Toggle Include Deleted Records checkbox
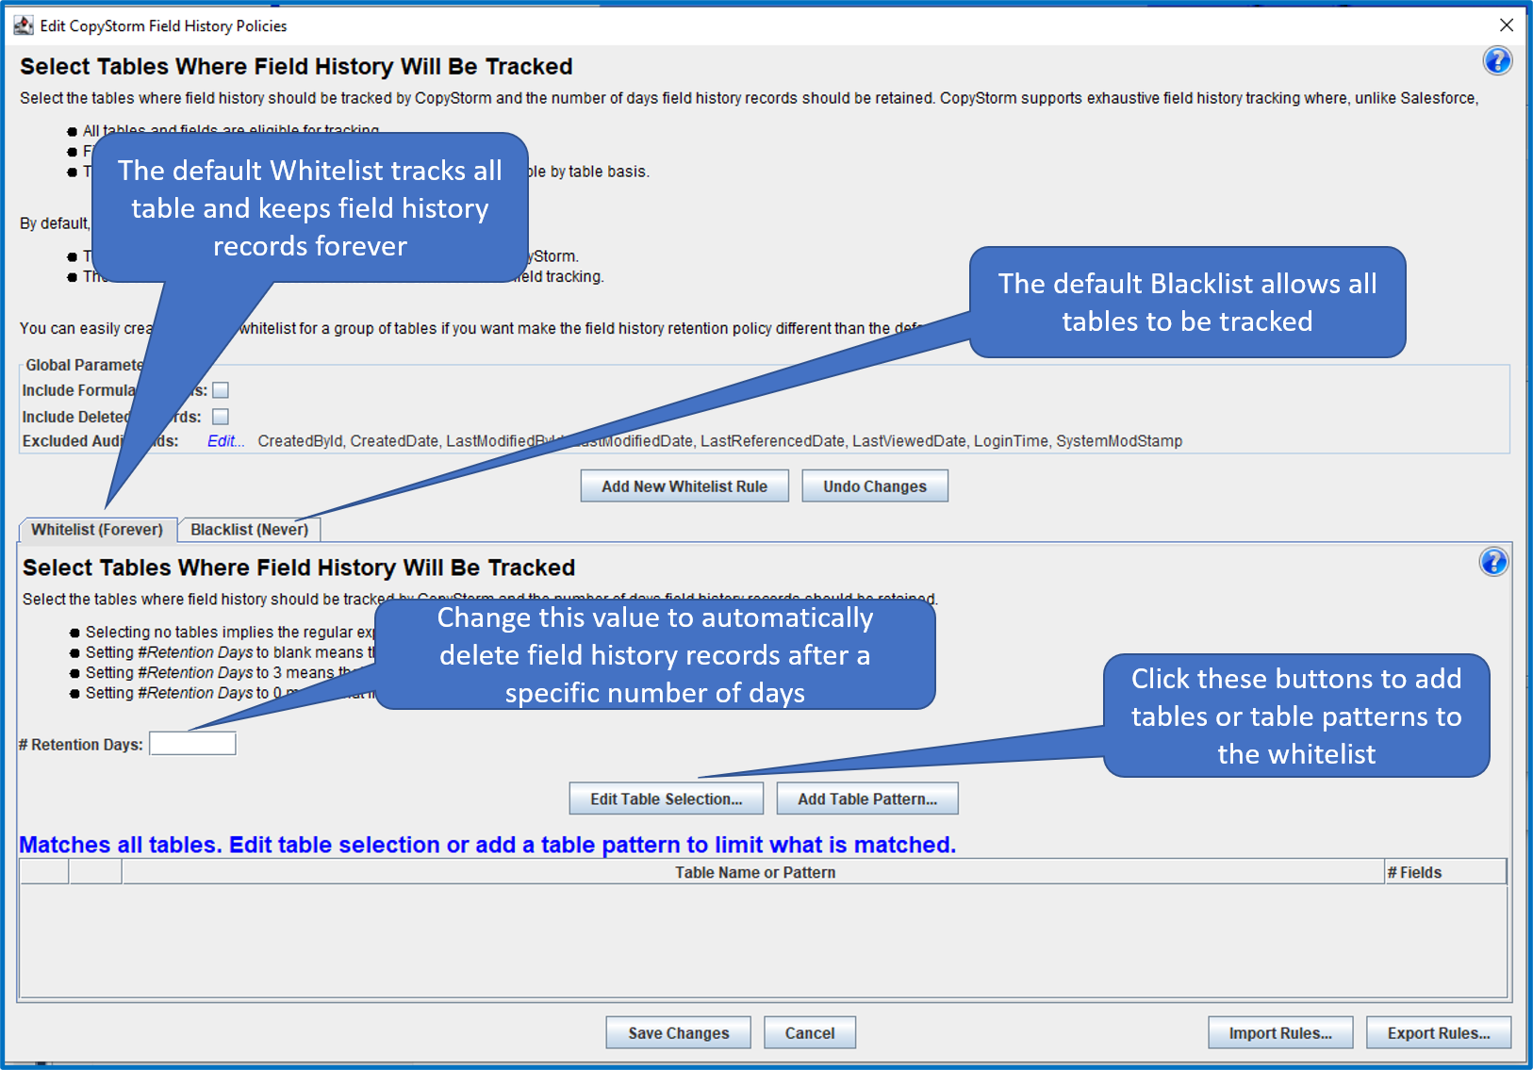The height and width of the screenshot is (1070, 1533). 221,417
